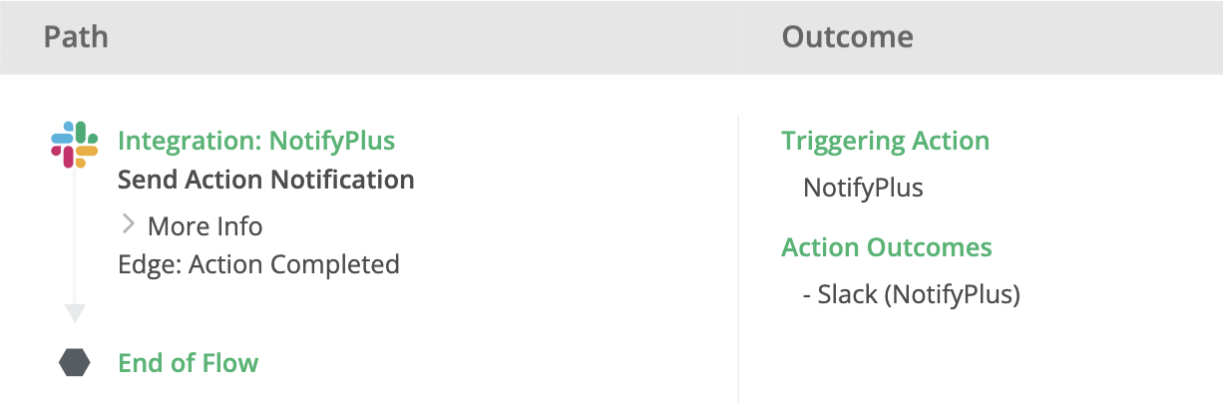
Task: Click the Slack logo icon
Action: [x=75, y=144]
